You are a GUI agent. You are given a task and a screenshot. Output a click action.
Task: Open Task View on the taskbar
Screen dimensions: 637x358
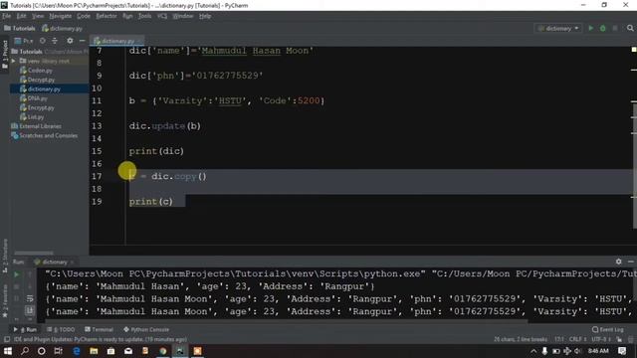pyautogui.click(x=59, y=351)
